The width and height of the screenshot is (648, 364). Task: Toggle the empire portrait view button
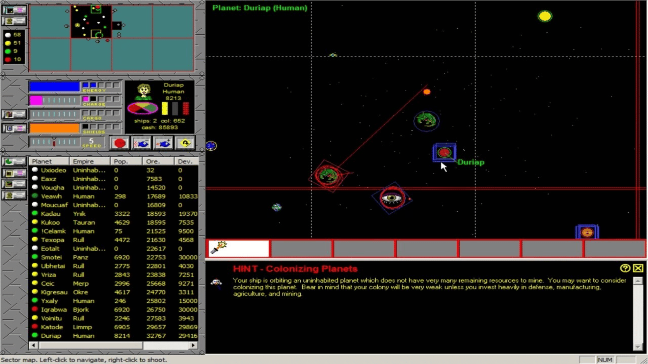coord(14,21)
